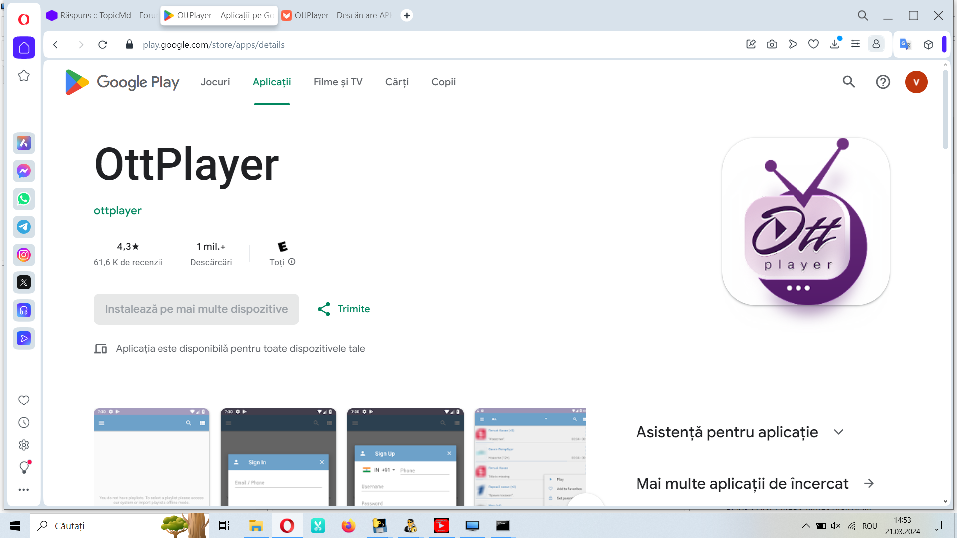Click Google Play logo
Screen dimensions: 957x538
[x=122, y=82]
